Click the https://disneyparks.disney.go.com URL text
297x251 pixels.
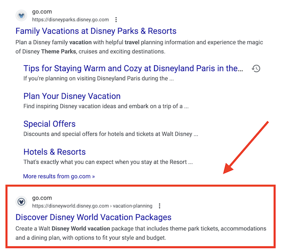pyautogui.click(x=70, y=19)
